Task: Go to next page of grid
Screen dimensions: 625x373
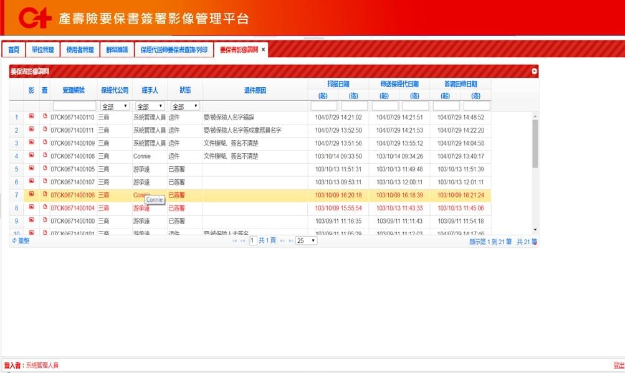Action: click(x=282, y=241)
